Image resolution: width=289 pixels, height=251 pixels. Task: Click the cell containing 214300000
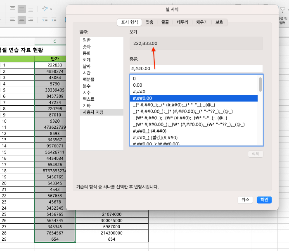tap(112, 233)
